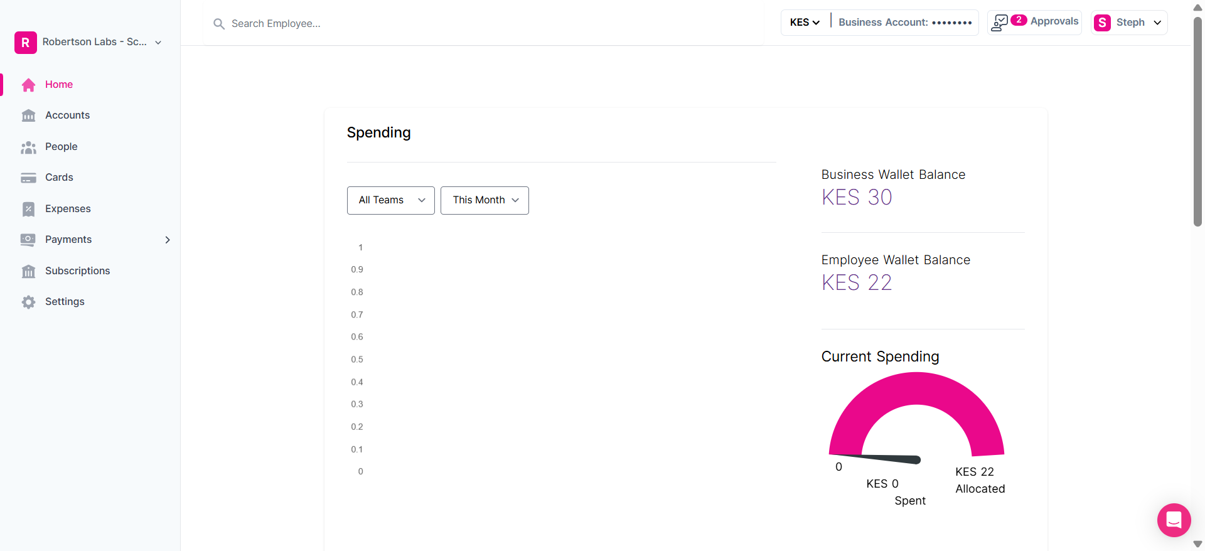Open the chat support bubble

pyautogui.click(x=1174, y=520)
